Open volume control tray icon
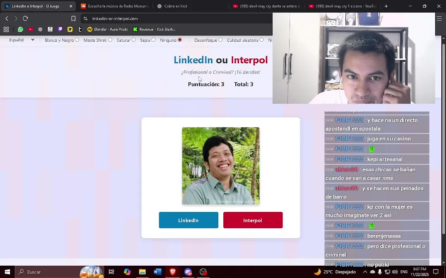Image resolution: width=446 pixels, height=278 pixels. click(395, 272)
